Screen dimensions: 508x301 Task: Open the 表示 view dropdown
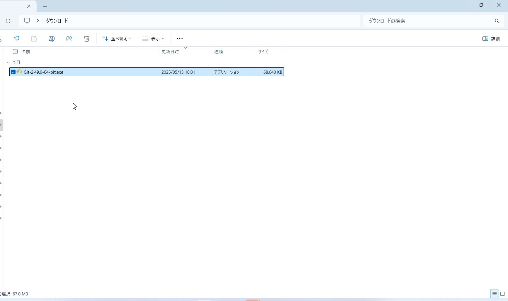[153, 39]
